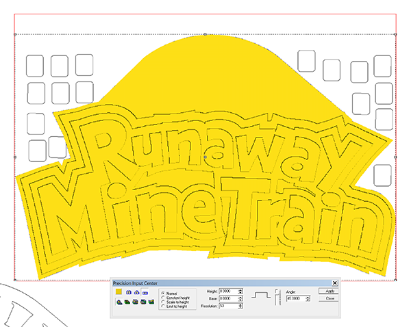
Task: Adjust the Base spinner arrows
Action: 240,299
